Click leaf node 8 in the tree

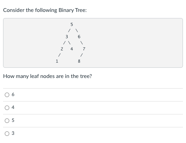pos(79,61)
